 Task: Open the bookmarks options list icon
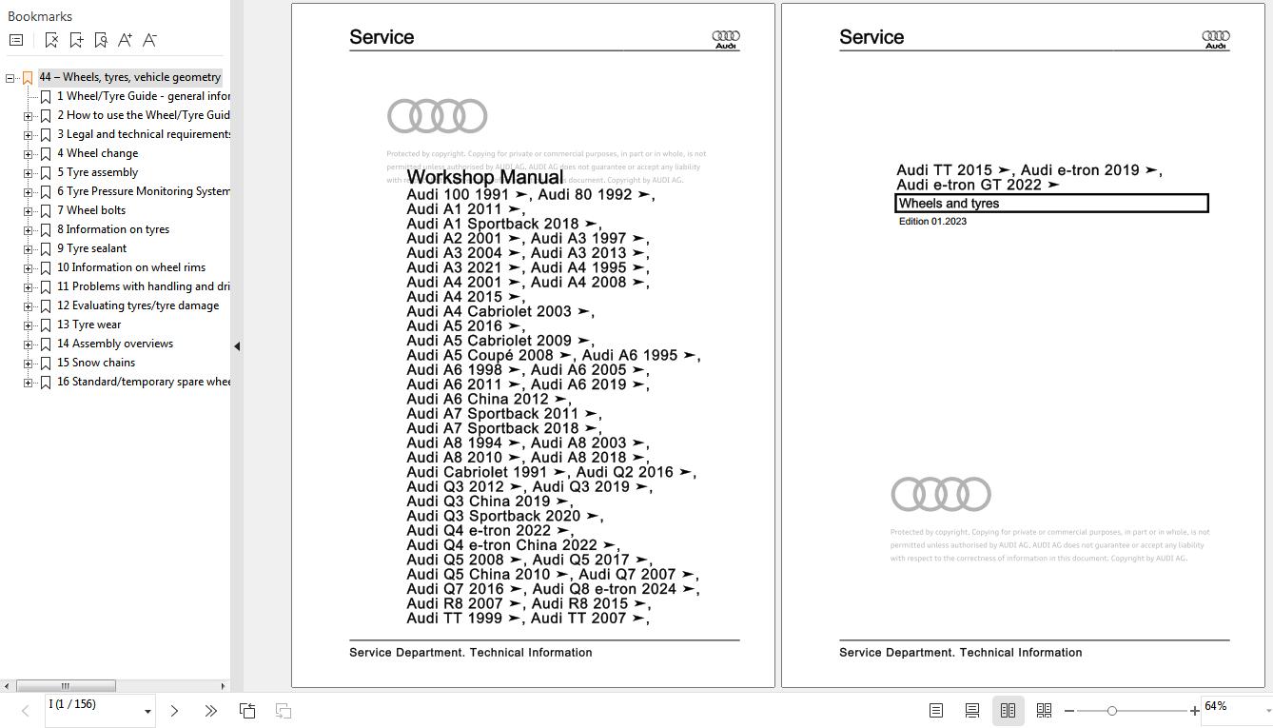coord(15,39)
